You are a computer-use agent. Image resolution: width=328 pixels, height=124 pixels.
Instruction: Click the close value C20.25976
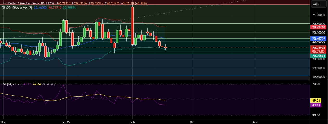coord(112,3)
